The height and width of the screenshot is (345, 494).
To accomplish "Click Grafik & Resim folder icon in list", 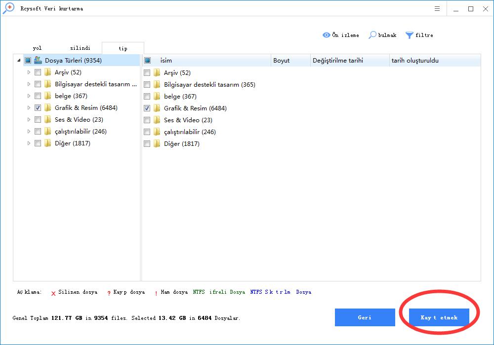I will click(x=157, y=108).
